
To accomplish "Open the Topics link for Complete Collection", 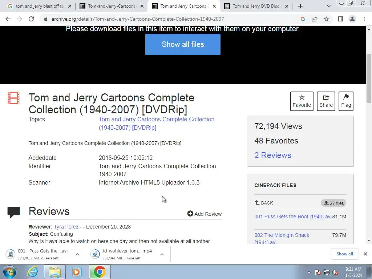I will pyautogui.click(x=157, y=124).
